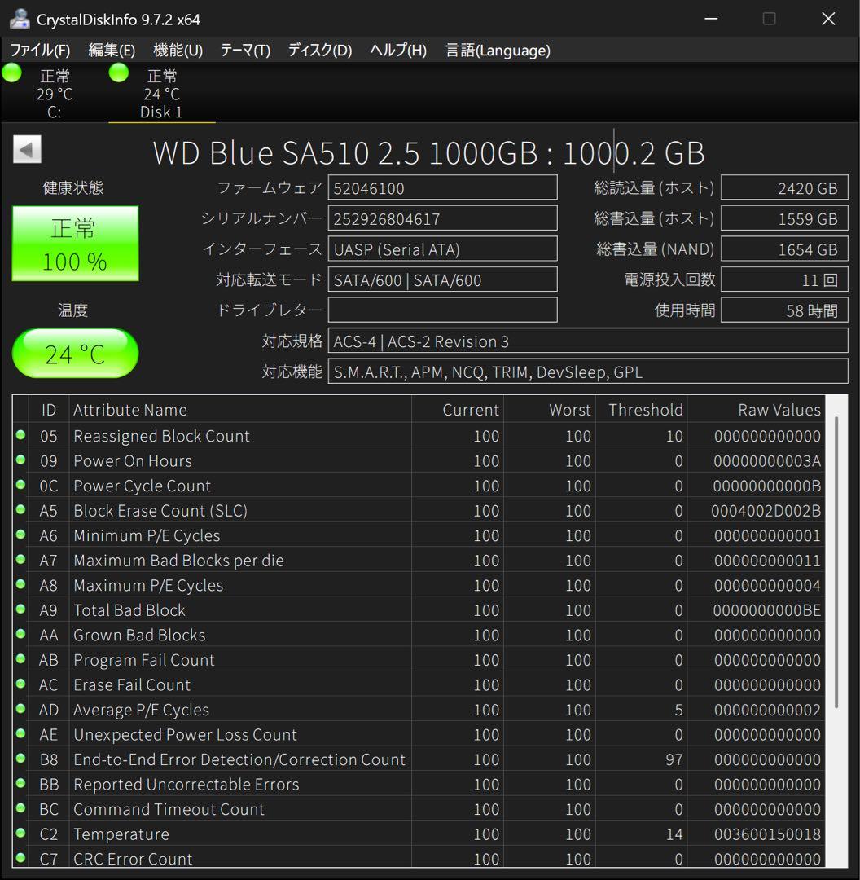This screenshot has width=860, height=880.
Task: Click the green 正常 100% health indicator
Action: (75, 243)
